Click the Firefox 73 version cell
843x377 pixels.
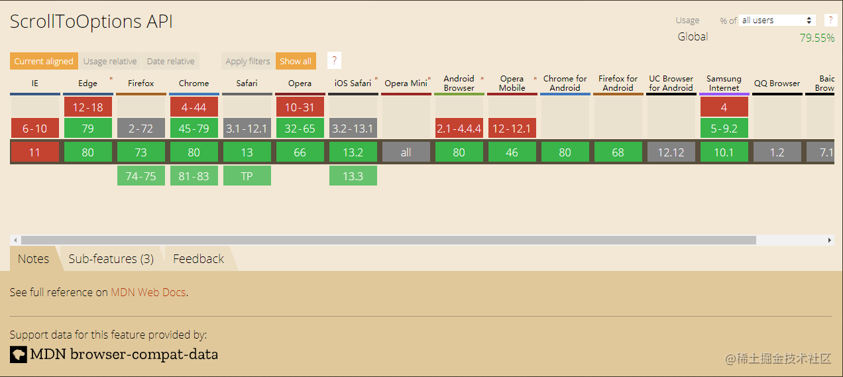click(141, 152)
